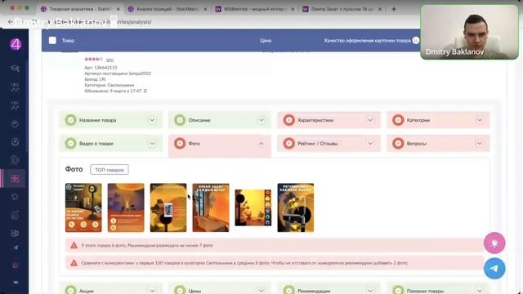
Task: Toggle the select-all checkbox in table header
Action: click(x=52, y=40)
